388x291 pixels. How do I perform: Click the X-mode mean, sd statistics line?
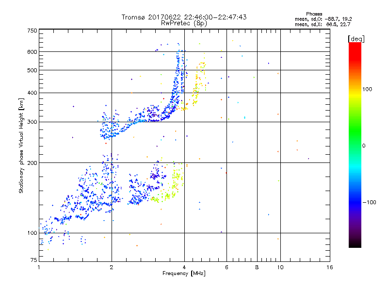[319, 24]
